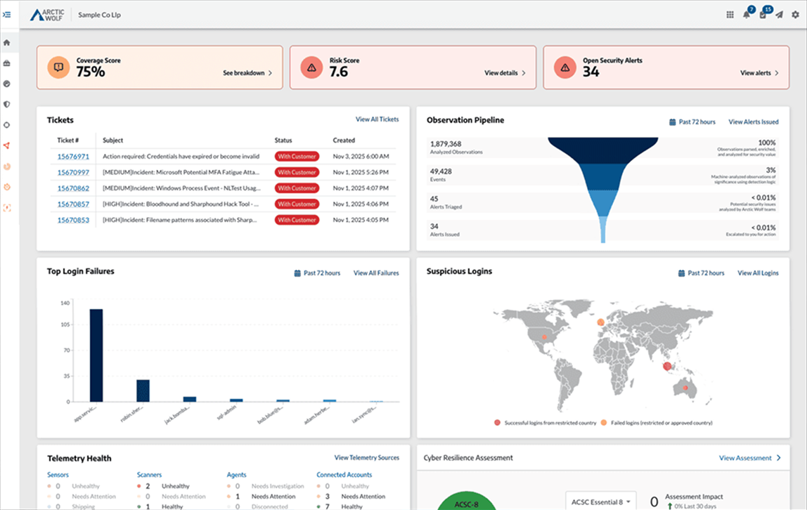Collapse the navigation sidebar
The width and height of the screenshot is (807, 510).
pos(8,14)
